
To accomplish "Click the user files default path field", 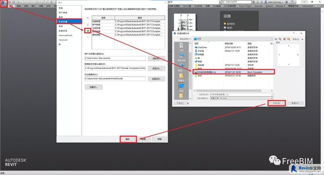I will click(x=115, y=58).
